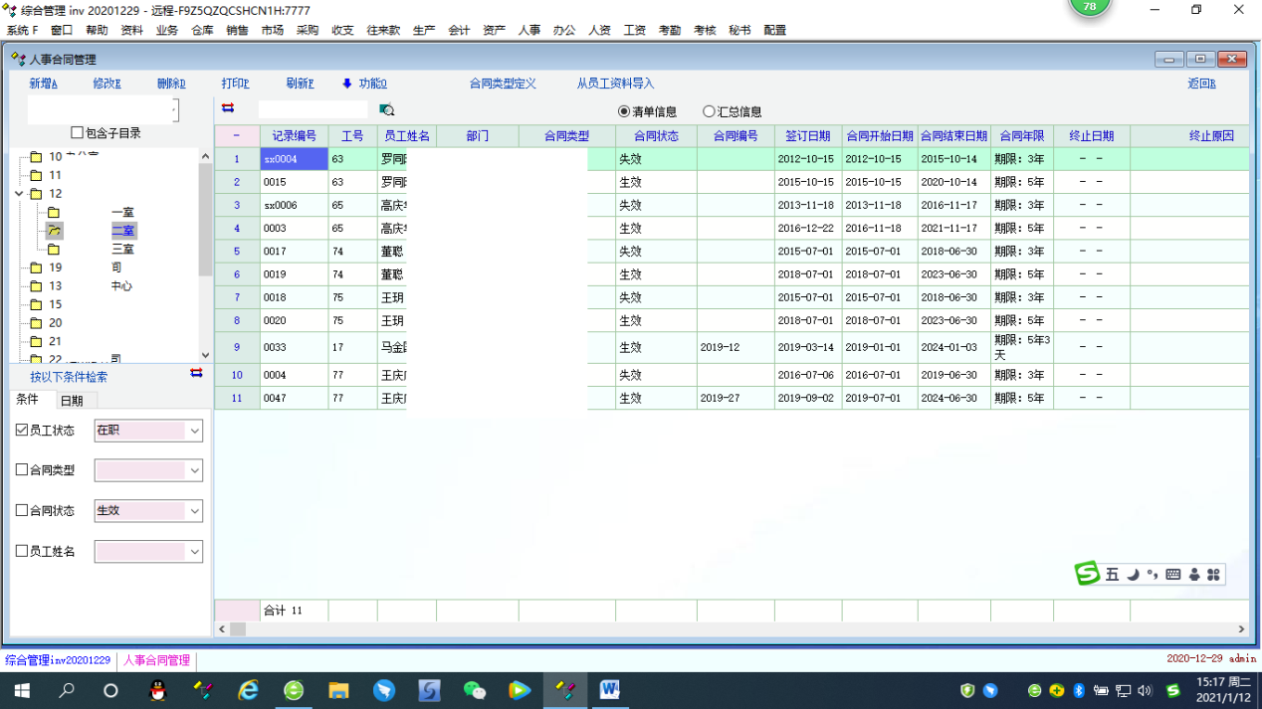Expand the 合同类型 dropdown list
Screen dimensions: 1262x709
tap(194, 470)
